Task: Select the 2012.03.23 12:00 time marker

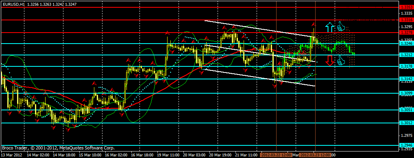Action: pos(315,155)
